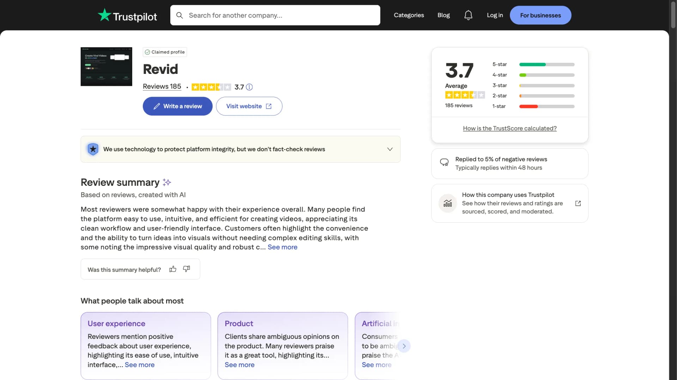Click the 5-star rating distribution bar

click(546, 64)
